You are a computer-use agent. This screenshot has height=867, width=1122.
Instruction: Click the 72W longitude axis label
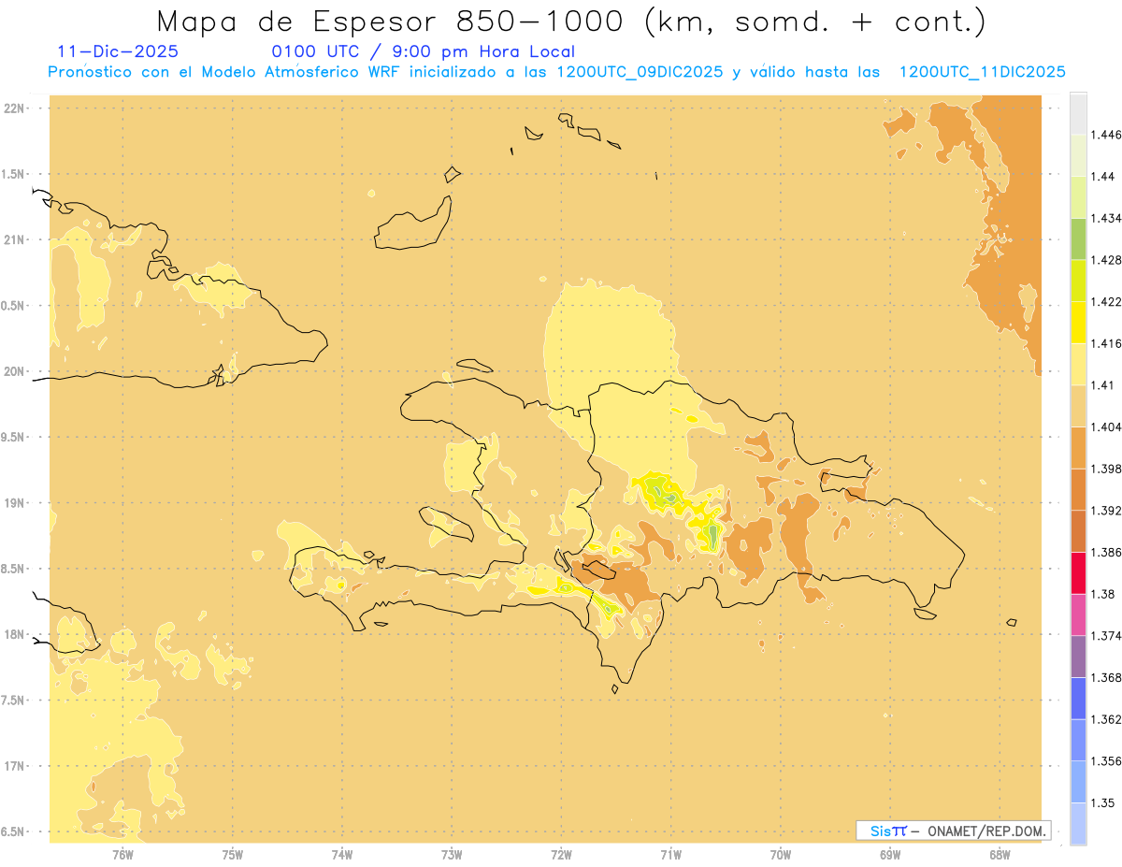(x=561, y=854)
